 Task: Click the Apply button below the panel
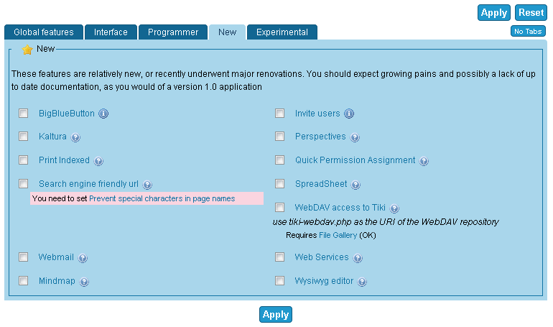[276, 314]
